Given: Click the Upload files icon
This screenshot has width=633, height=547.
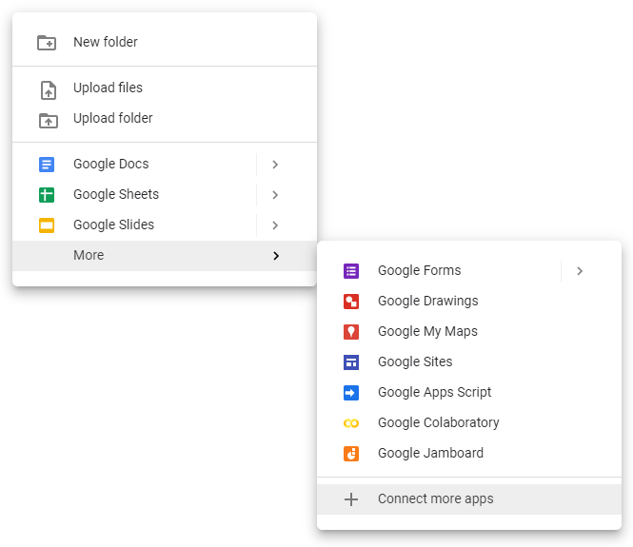Looking at the screenshot, I should coord(47,89).
